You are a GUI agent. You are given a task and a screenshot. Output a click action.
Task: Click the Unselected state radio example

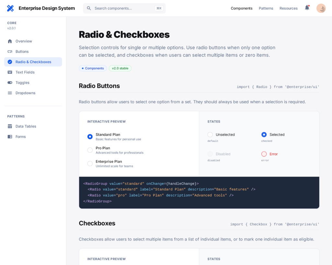click(x=210, y=135)
